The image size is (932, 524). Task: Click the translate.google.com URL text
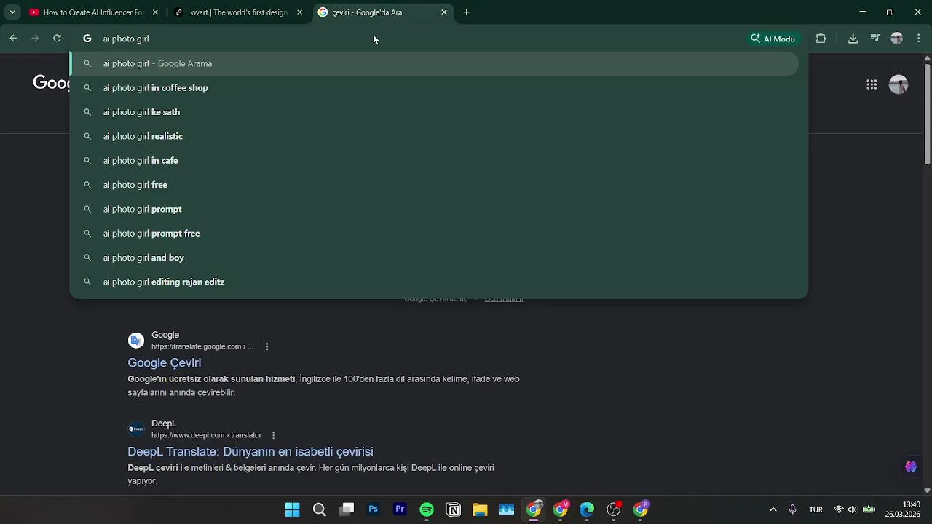(x=202, y=346)
